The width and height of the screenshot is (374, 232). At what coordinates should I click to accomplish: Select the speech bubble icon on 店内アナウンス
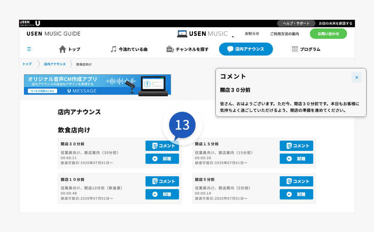point(230,49)
